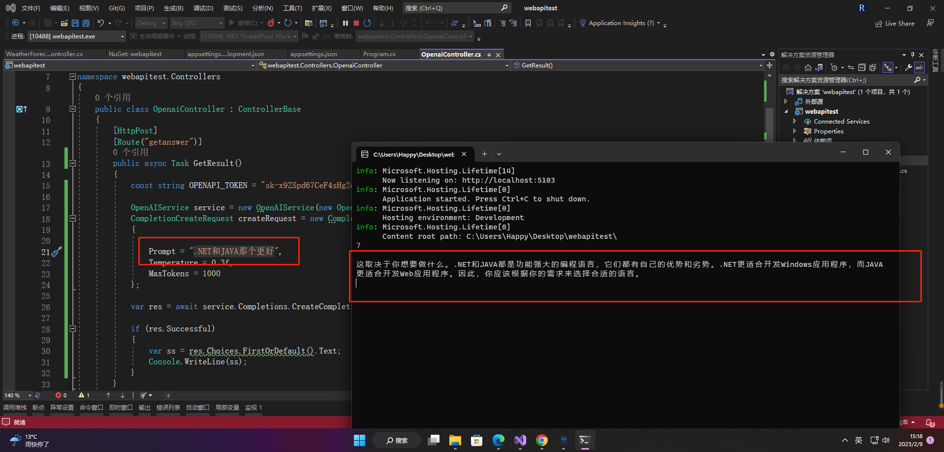Screen dimensions: 944x452
Task: Open Google Chrome from the taskbar
Action: point(542,440)
